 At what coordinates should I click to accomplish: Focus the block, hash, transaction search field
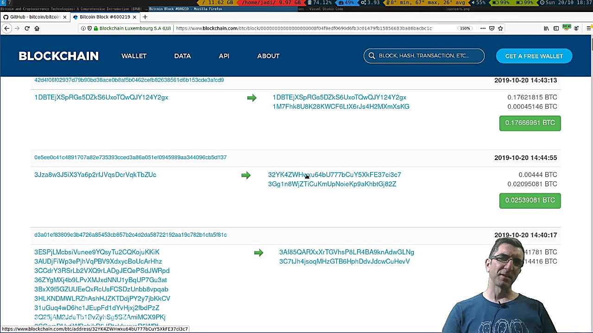pyautogui.click(x=424, y=56)
